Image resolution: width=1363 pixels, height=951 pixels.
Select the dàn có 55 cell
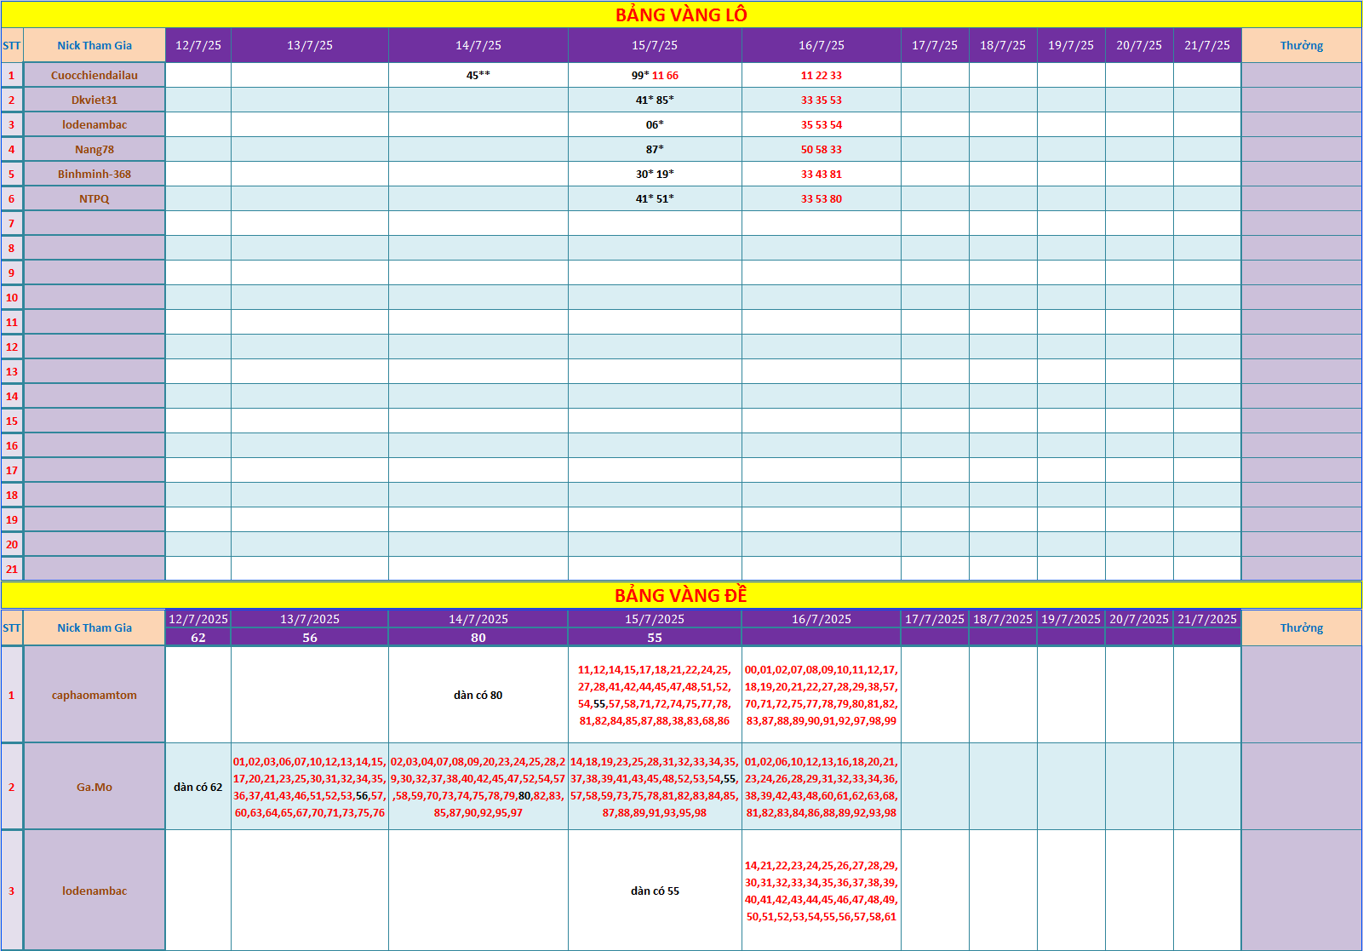coord(655,891)
